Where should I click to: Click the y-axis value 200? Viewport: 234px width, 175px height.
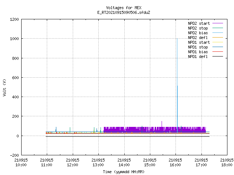click(x=15, y=116)
